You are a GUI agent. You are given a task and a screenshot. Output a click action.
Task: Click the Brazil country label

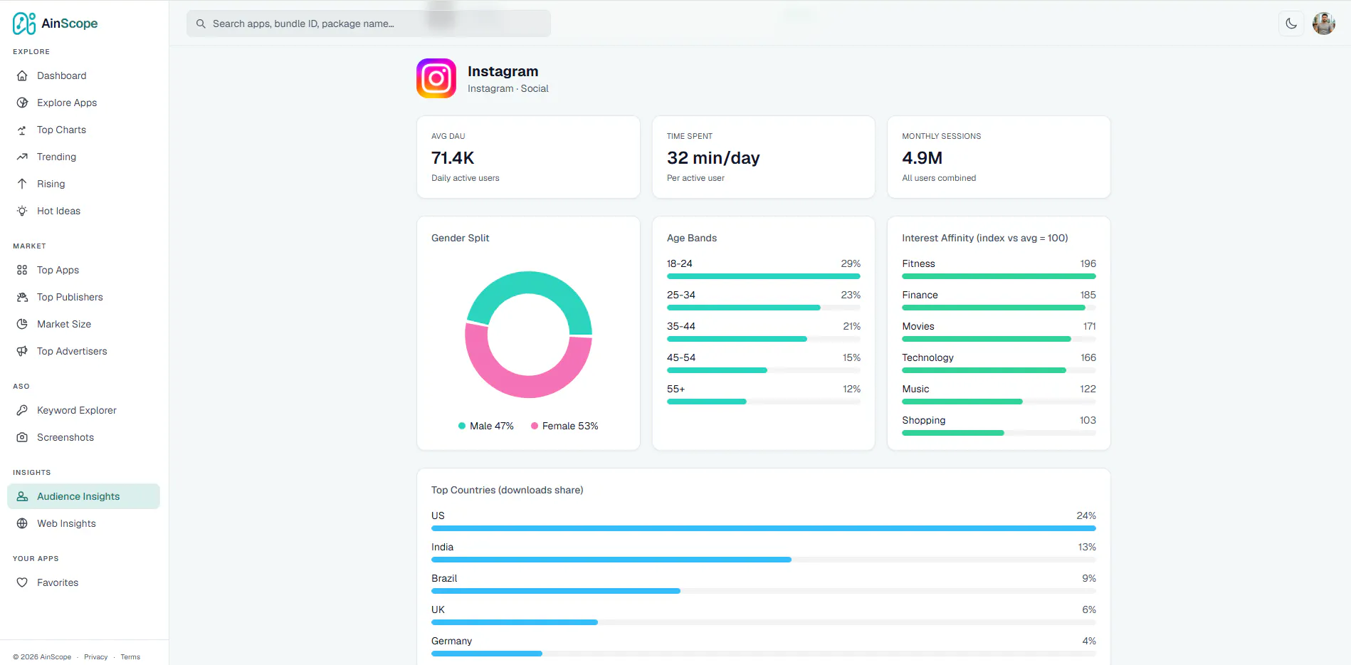pos(444,578)
